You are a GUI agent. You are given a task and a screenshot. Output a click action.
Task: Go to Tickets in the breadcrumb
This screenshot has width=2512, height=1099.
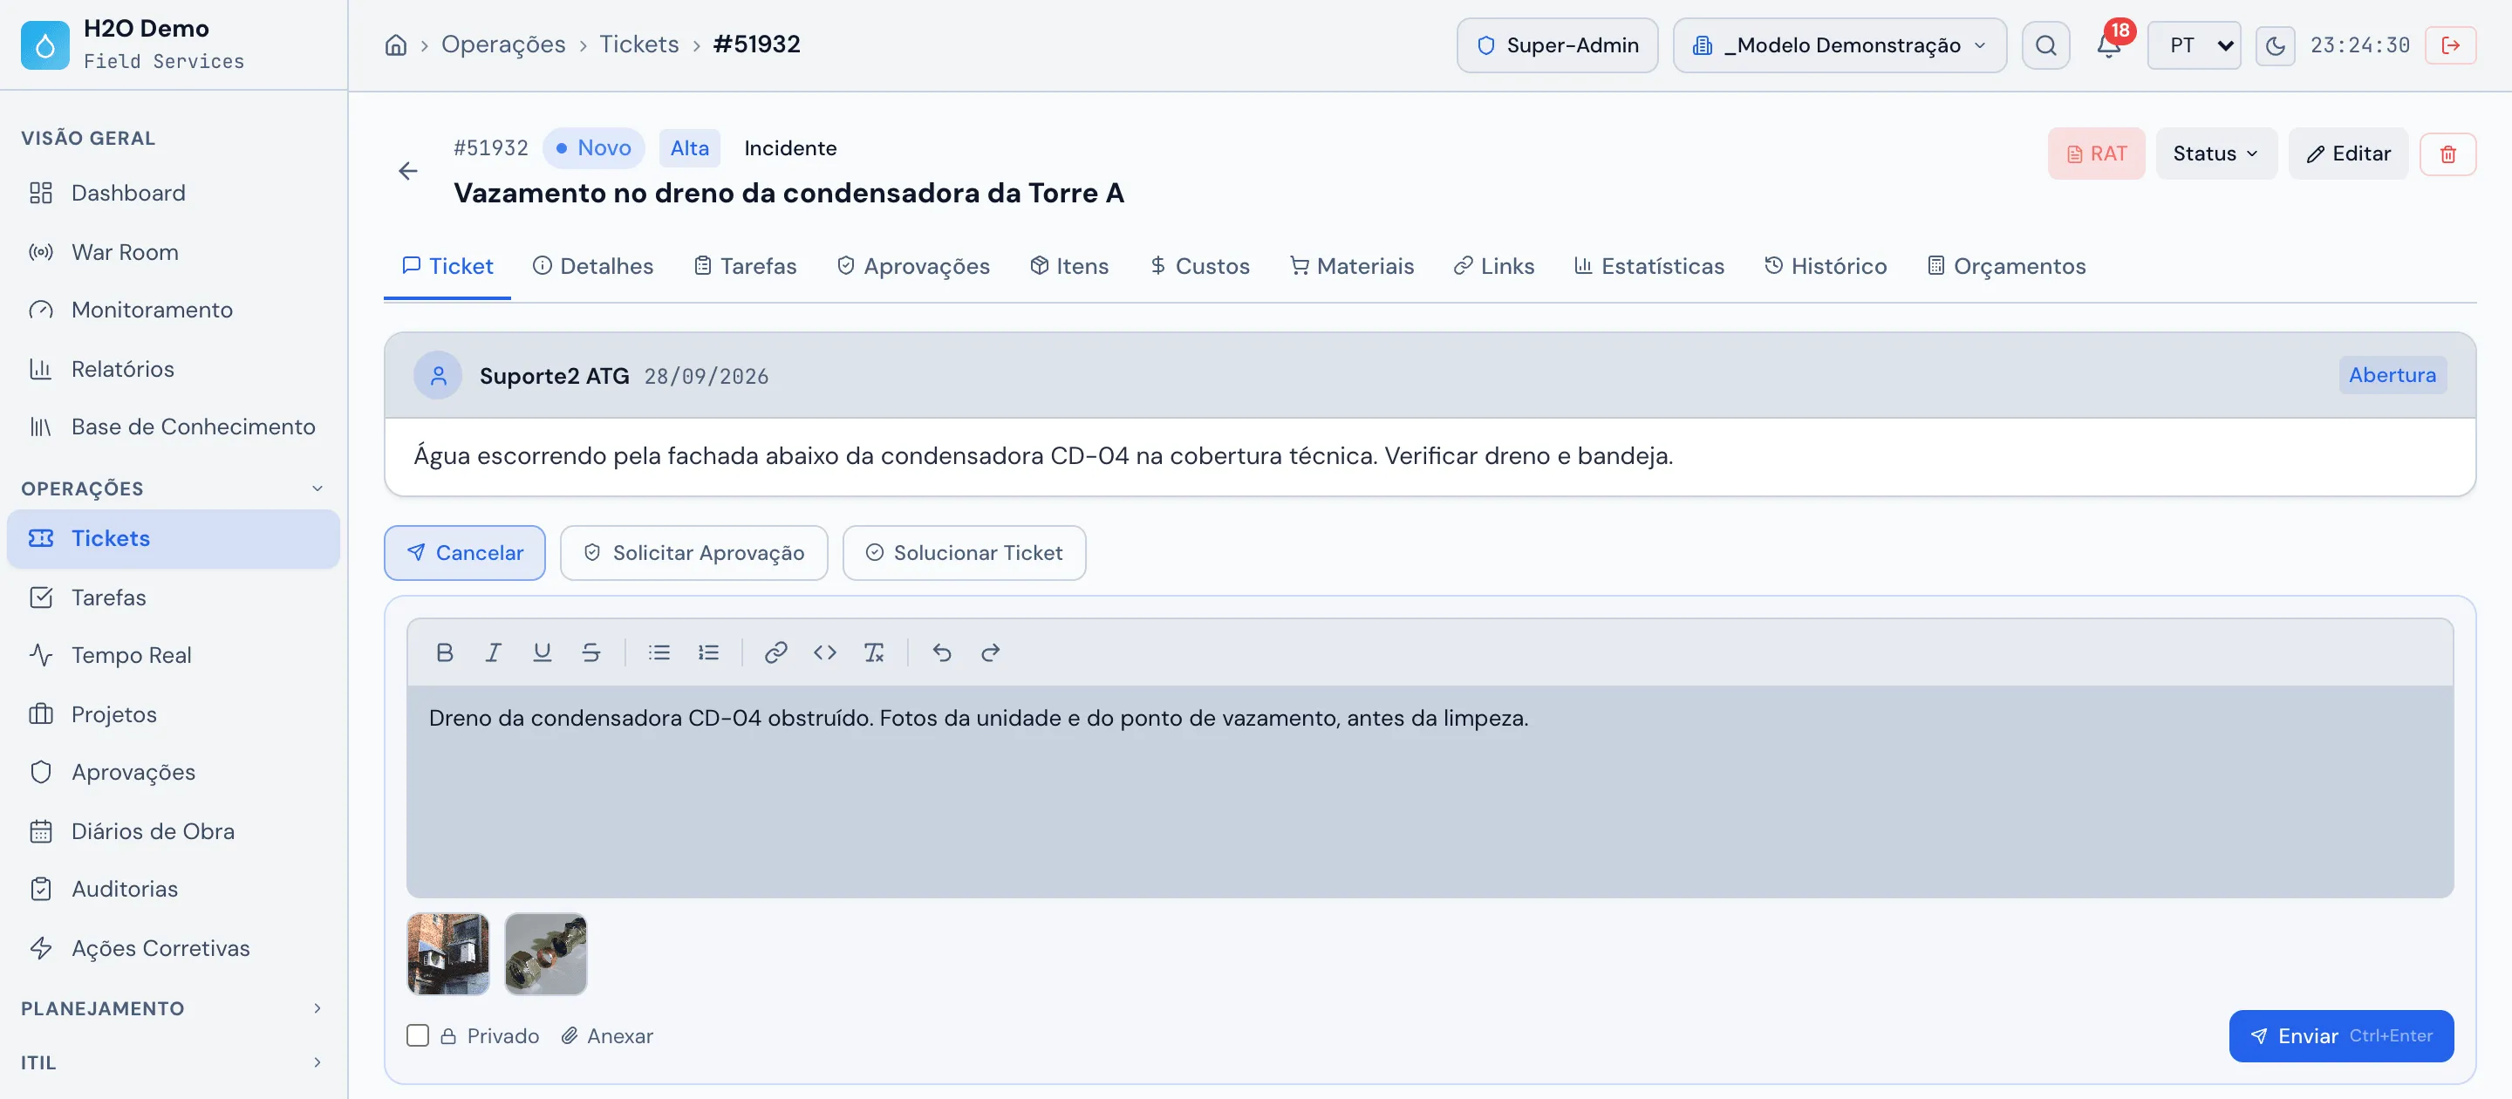[x=638, y=44]
